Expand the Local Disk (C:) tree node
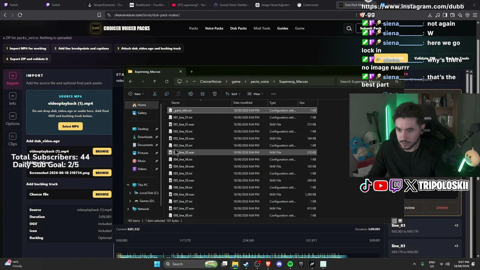Viewport: 480px width, 270px height. [x=130, y=193]
